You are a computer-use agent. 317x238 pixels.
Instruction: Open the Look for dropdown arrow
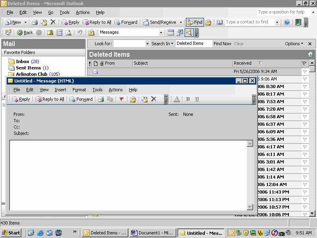tap(147, 44)
